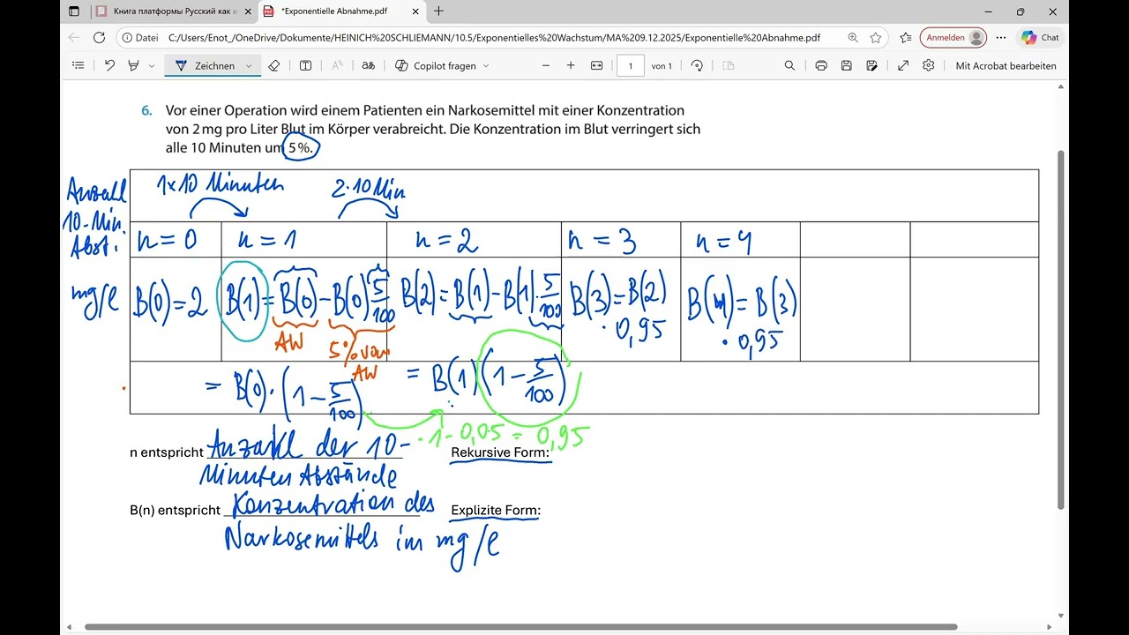The image size is (1129, 635).
Task: Click the Anmelden sign-in button
Action: 953,38
